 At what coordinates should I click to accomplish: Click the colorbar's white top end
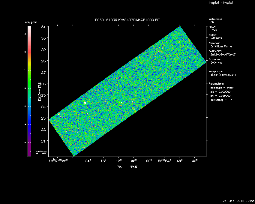(29, 28)
